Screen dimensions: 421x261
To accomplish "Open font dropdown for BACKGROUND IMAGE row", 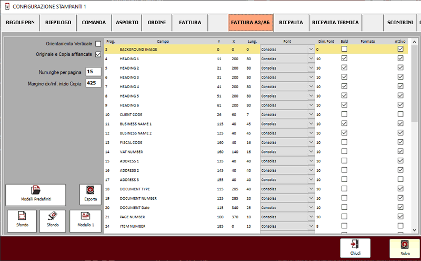I will click(x=311, y=49).
